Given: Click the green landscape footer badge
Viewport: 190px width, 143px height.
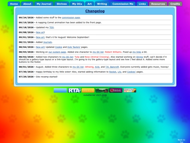Looking at the screenshot, I should click(102, 90).
